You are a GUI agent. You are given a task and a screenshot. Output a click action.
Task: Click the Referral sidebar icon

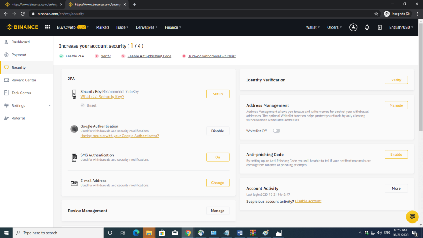6,118
